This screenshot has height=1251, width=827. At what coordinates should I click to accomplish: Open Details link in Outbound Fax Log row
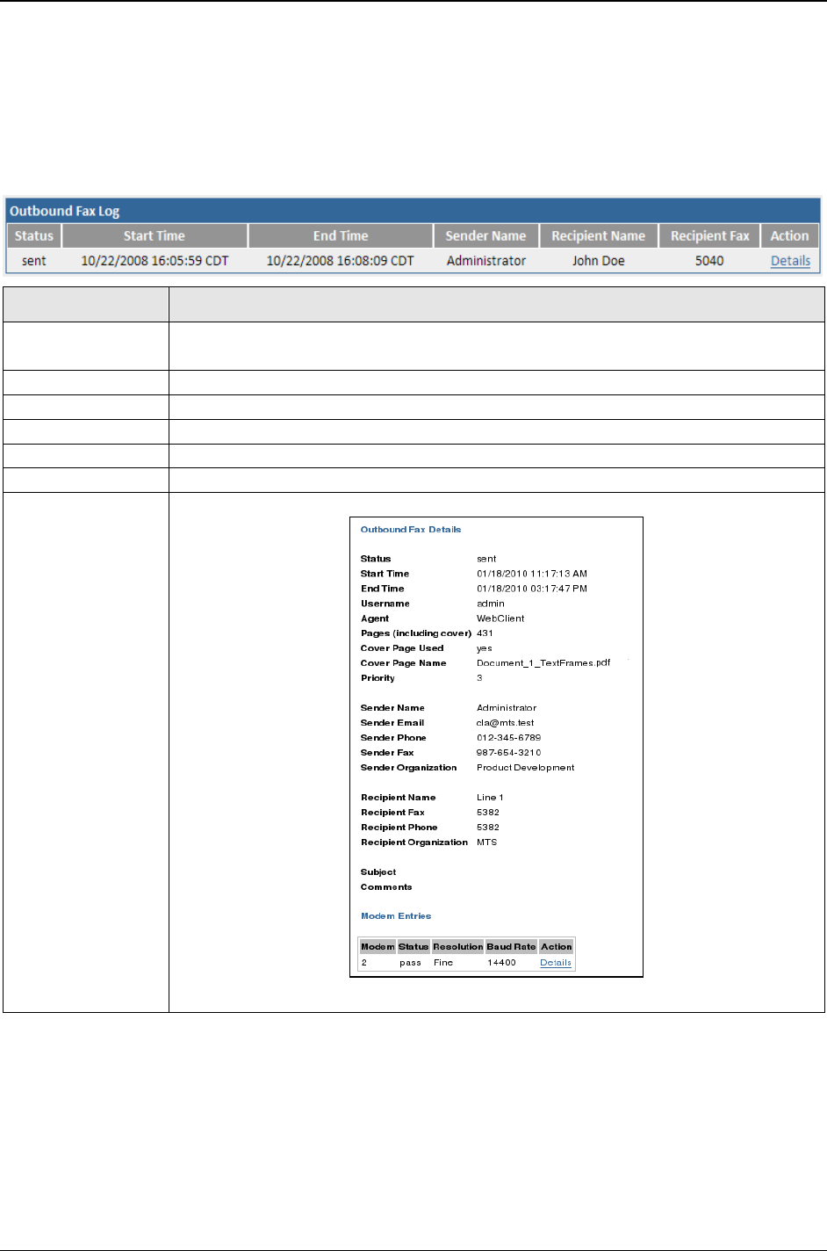click(790, 261)
